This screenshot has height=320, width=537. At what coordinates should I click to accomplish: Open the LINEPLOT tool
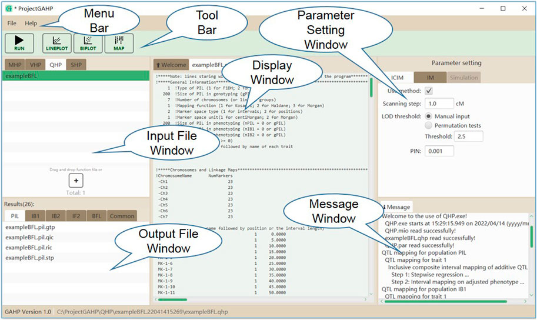point(57,43)
